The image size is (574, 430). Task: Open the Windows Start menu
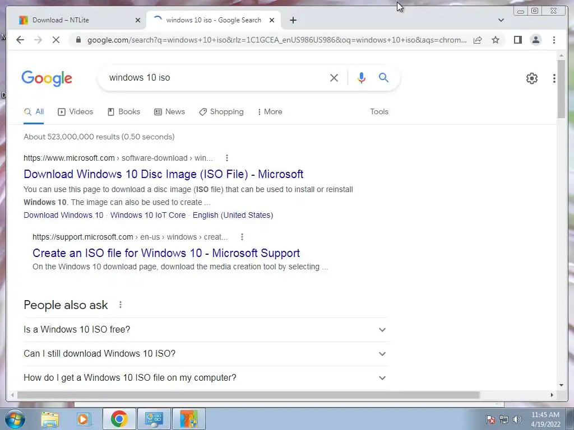[14, 419]
